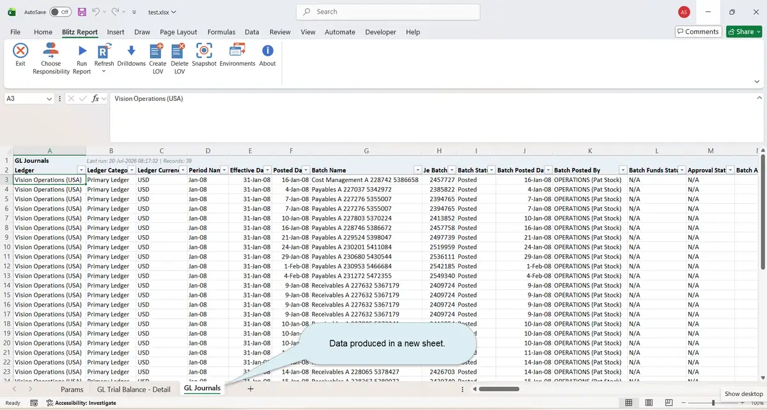Cancel formula entry with the X icon

[71, 98]
